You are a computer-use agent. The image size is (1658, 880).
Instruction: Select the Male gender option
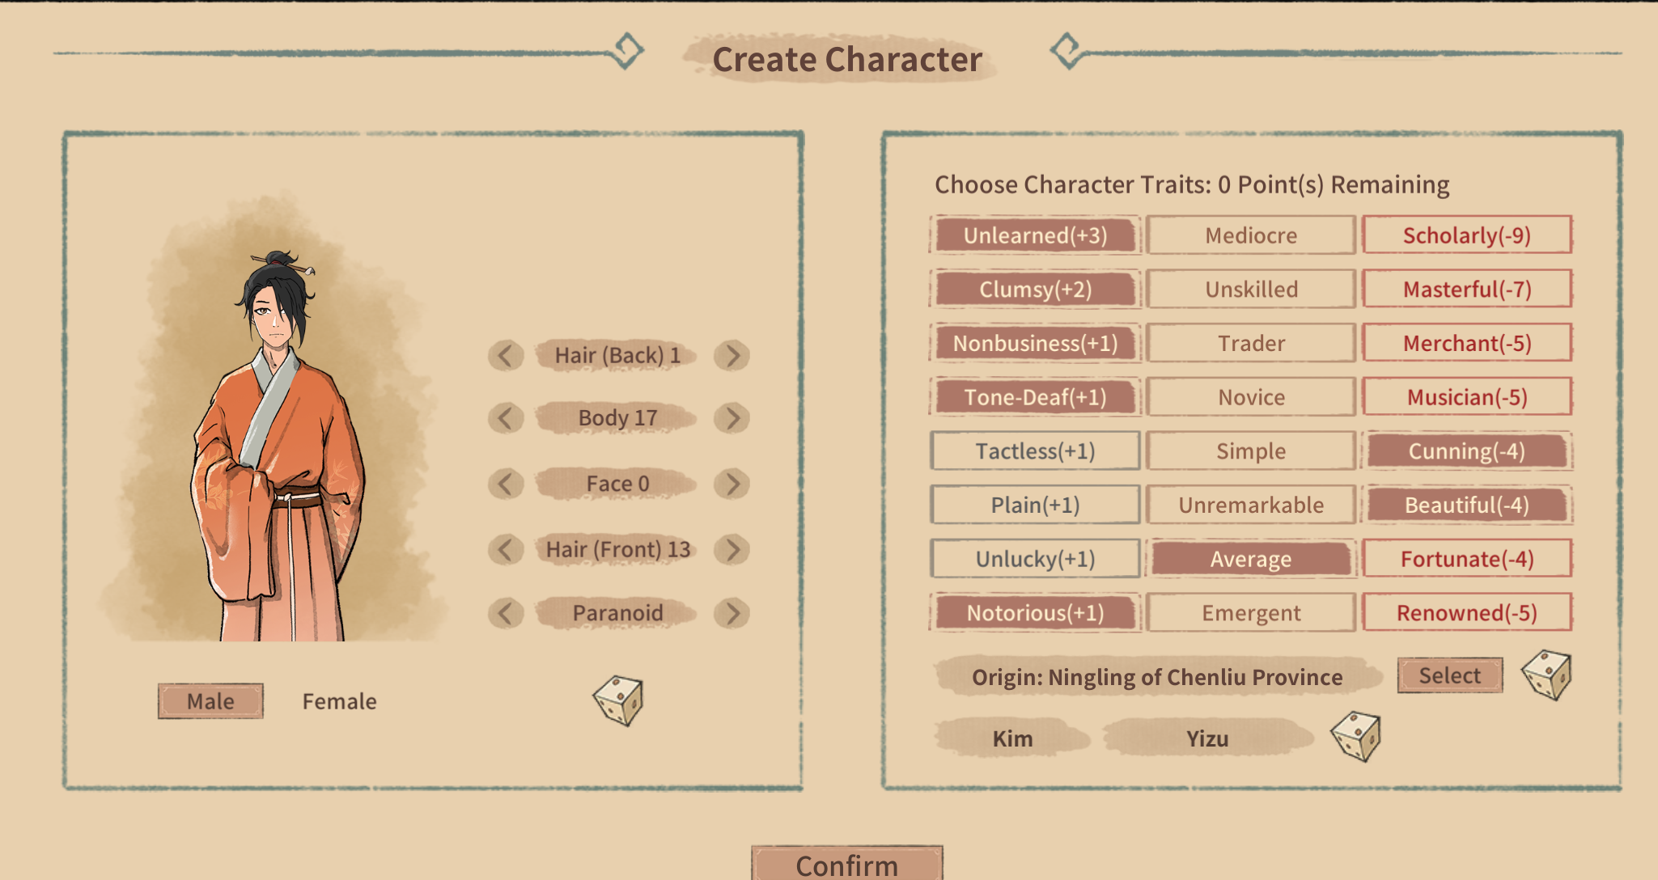[210, 701]
